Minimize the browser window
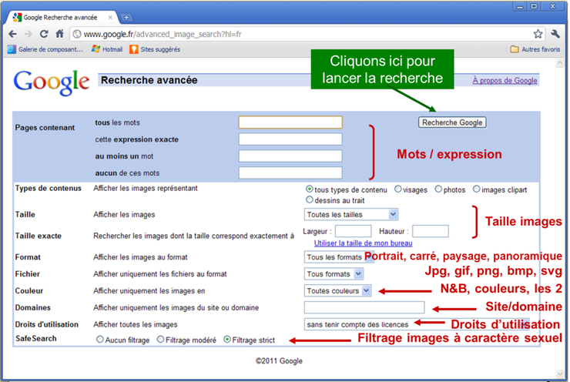The image size is (570, 382). (x=520, y=6)
